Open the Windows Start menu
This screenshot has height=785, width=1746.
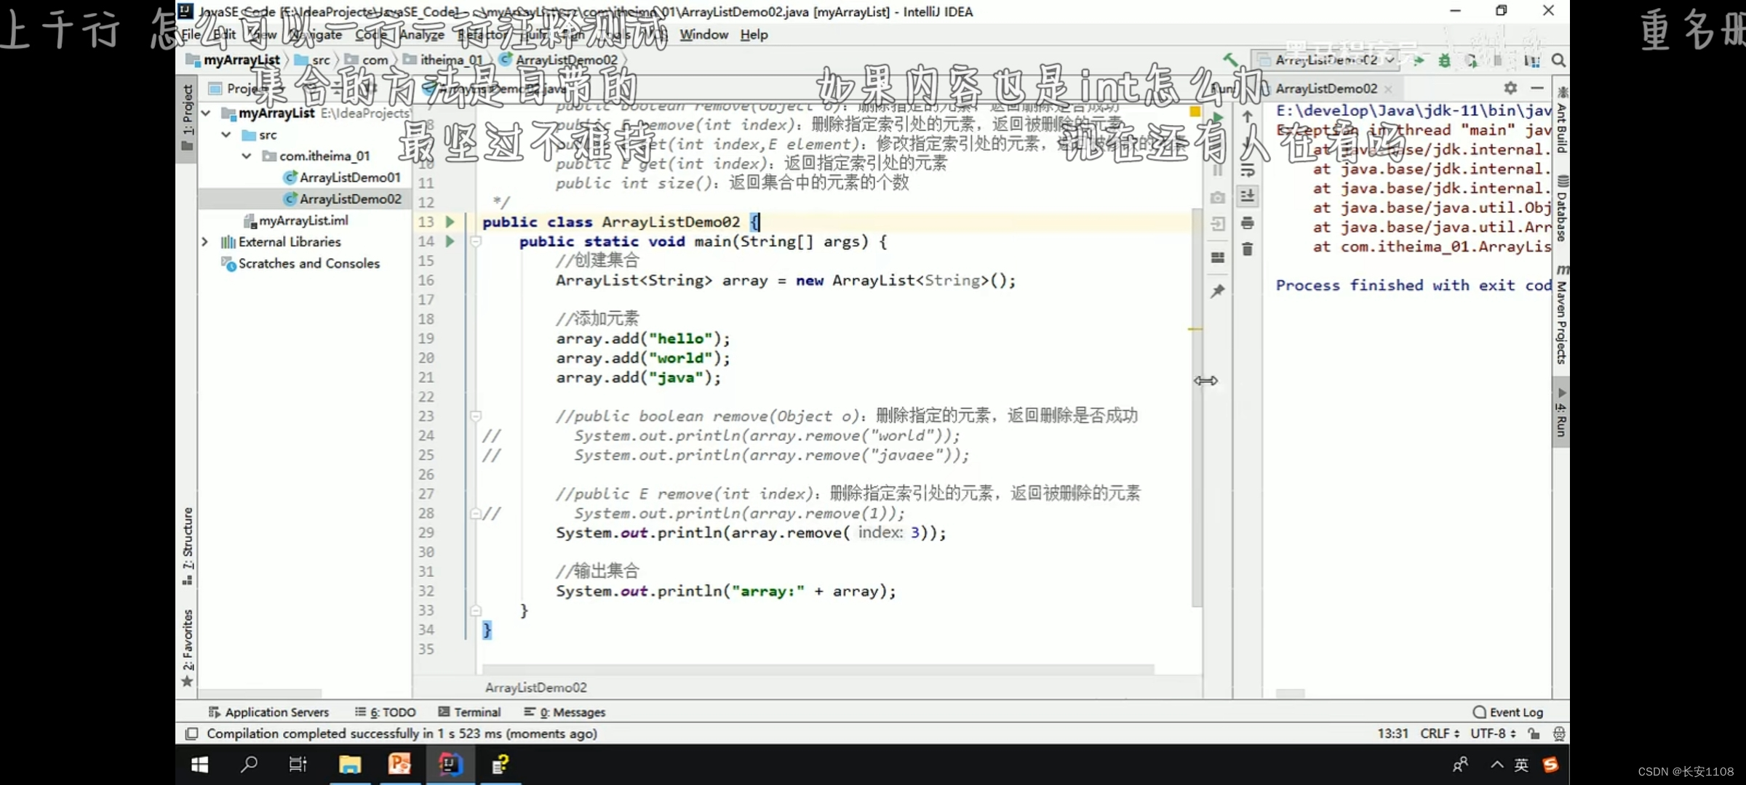pyautogui.click(x=199, y=765)
